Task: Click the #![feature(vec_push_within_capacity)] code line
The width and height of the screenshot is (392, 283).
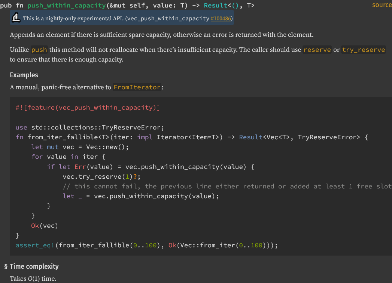Action: pos(88,108)
